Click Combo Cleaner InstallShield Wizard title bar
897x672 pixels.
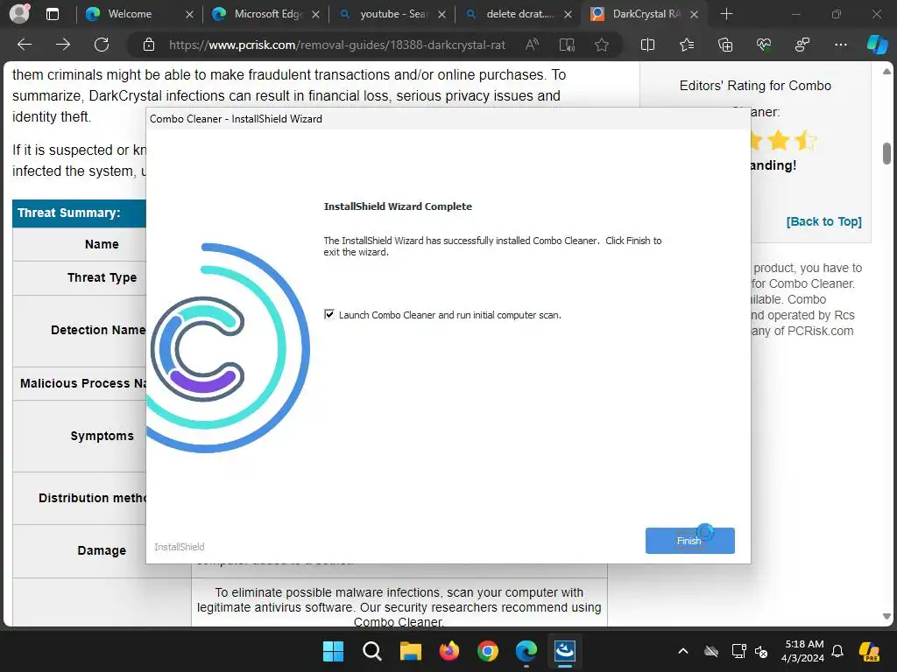pos(448,118)
